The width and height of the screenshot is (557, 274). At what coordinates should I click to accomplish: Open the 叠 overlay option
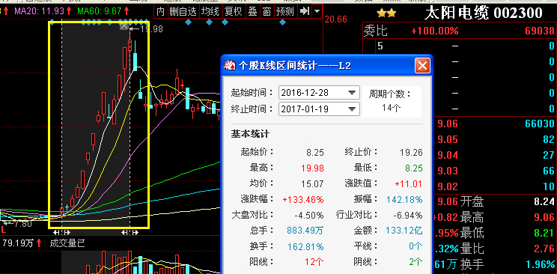252,11
